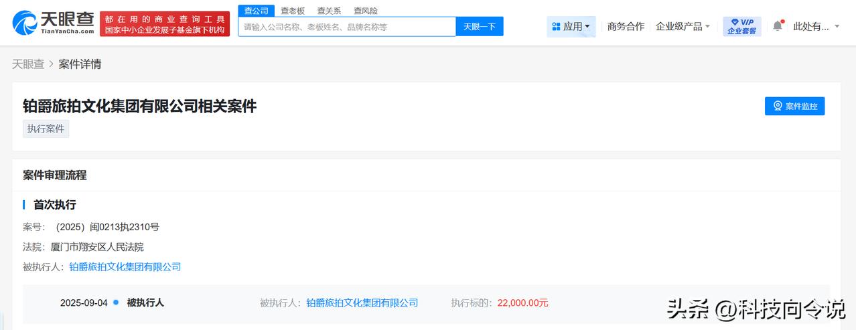Image resolution: width=856 pixels, height=330 pixels.
Task: Expand the 企业级产品 dropdown
Action: tap(683, 26)
